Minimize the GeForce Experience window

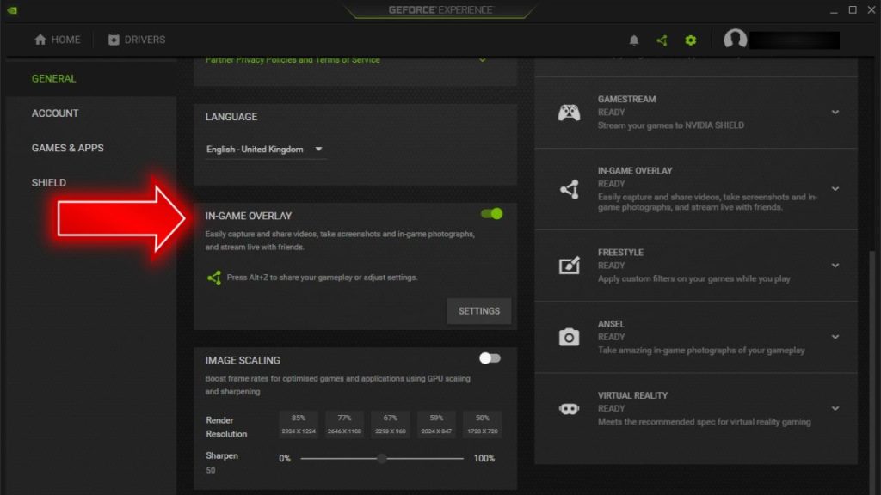coord(834,10)
